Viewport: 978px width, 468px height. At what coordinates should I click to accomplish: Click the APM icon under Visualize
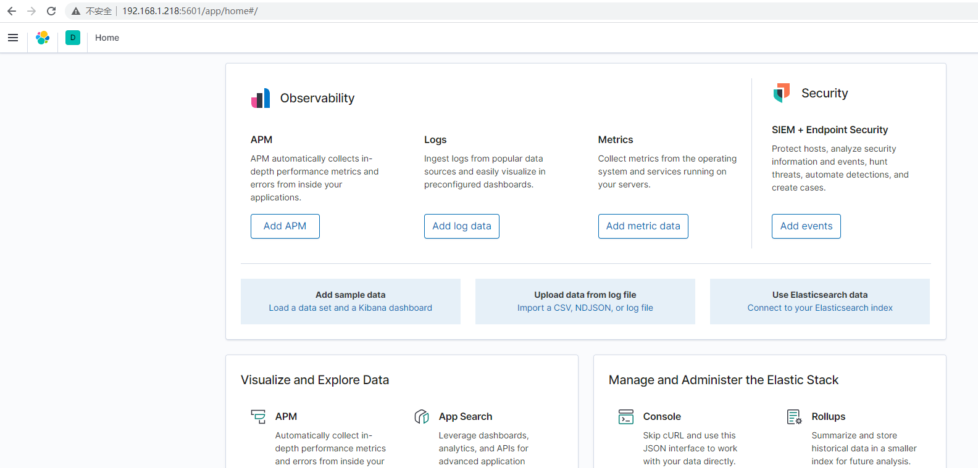258,417
